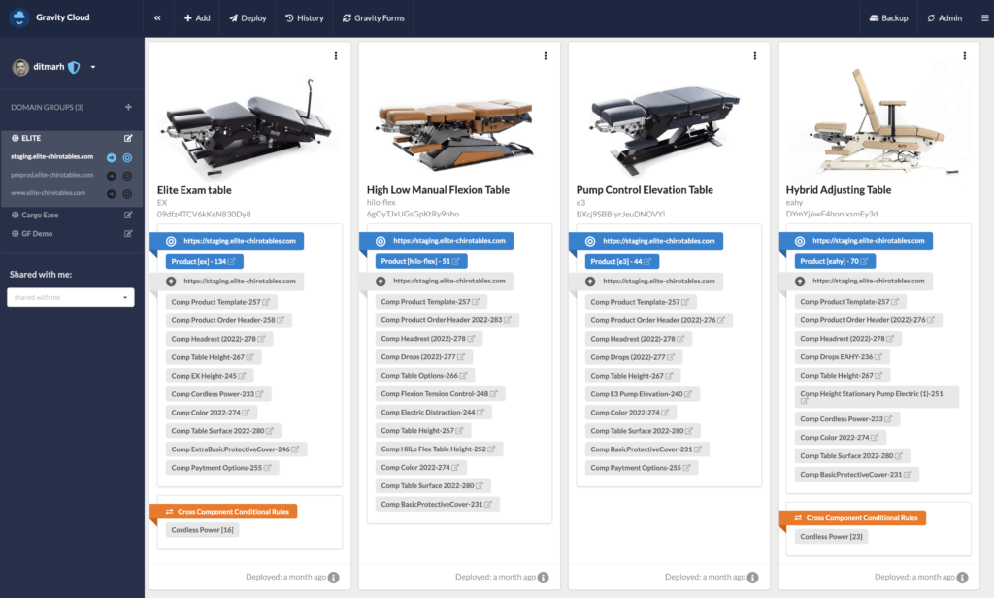Open external link icon on Product [hilo-flex] - 51
Screen dimensions: 994x598
click(456, 262)
